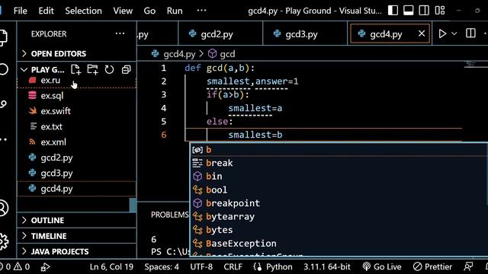Close the gcd4.py tab
The image size is (488, 274).
422,33
